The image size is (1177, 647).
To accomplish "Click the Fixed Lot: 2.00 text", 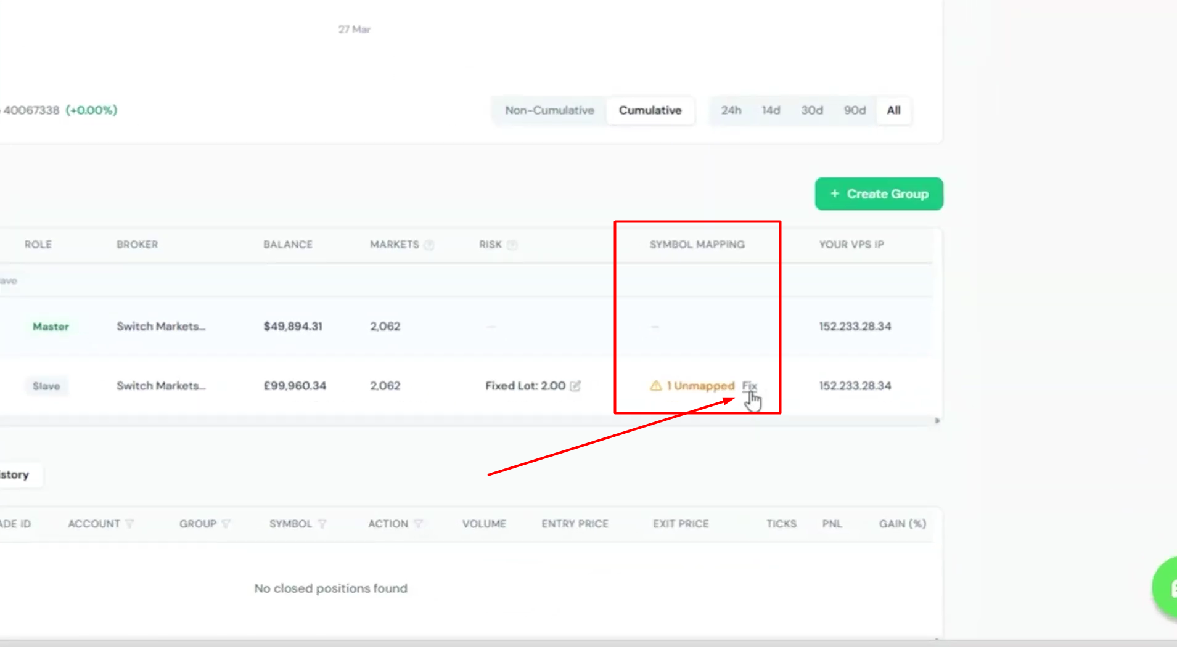I will 525,386.
